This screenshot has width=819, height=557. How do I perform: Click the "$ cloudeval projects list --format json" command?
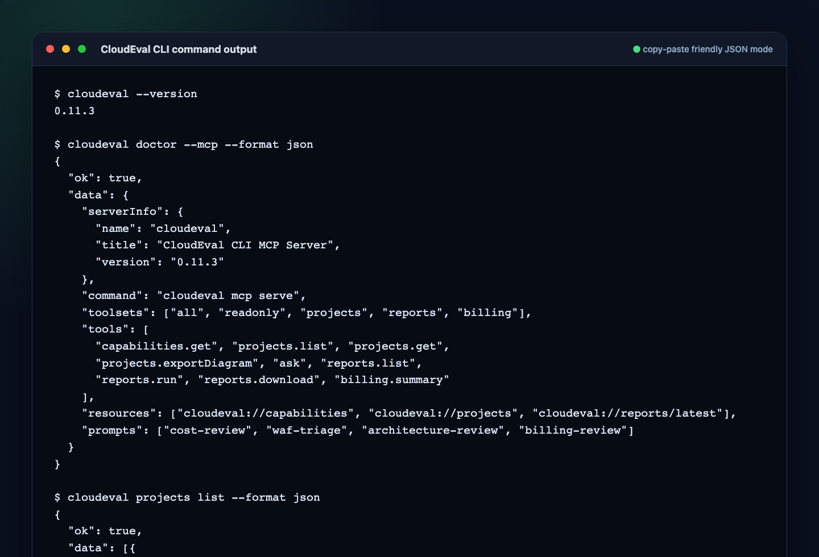coord(187,497)
